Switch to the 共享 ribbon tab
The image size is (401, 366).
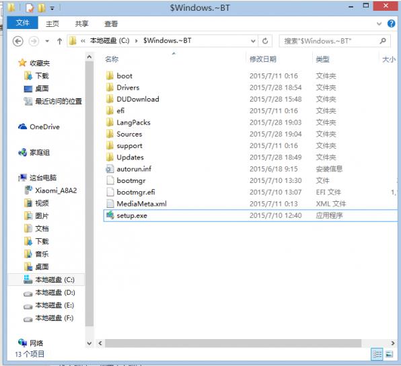[81, 24]
